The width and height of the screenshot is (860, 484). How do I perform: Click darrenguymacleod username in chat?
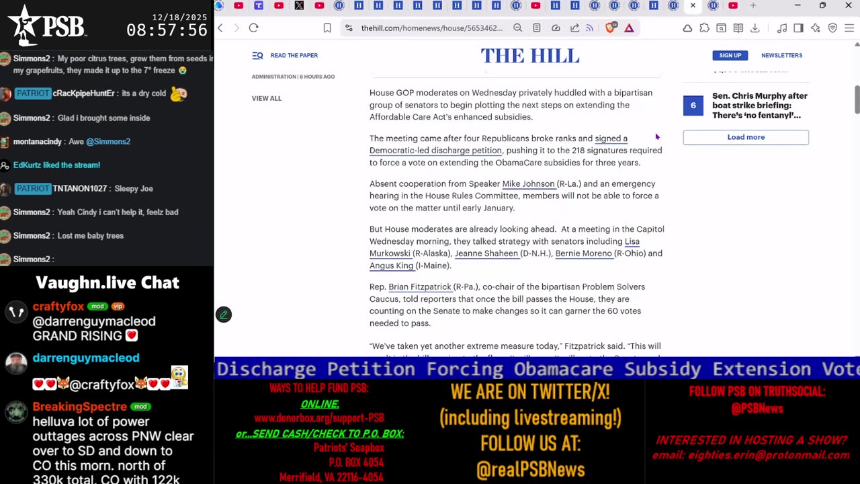point(86,358)
